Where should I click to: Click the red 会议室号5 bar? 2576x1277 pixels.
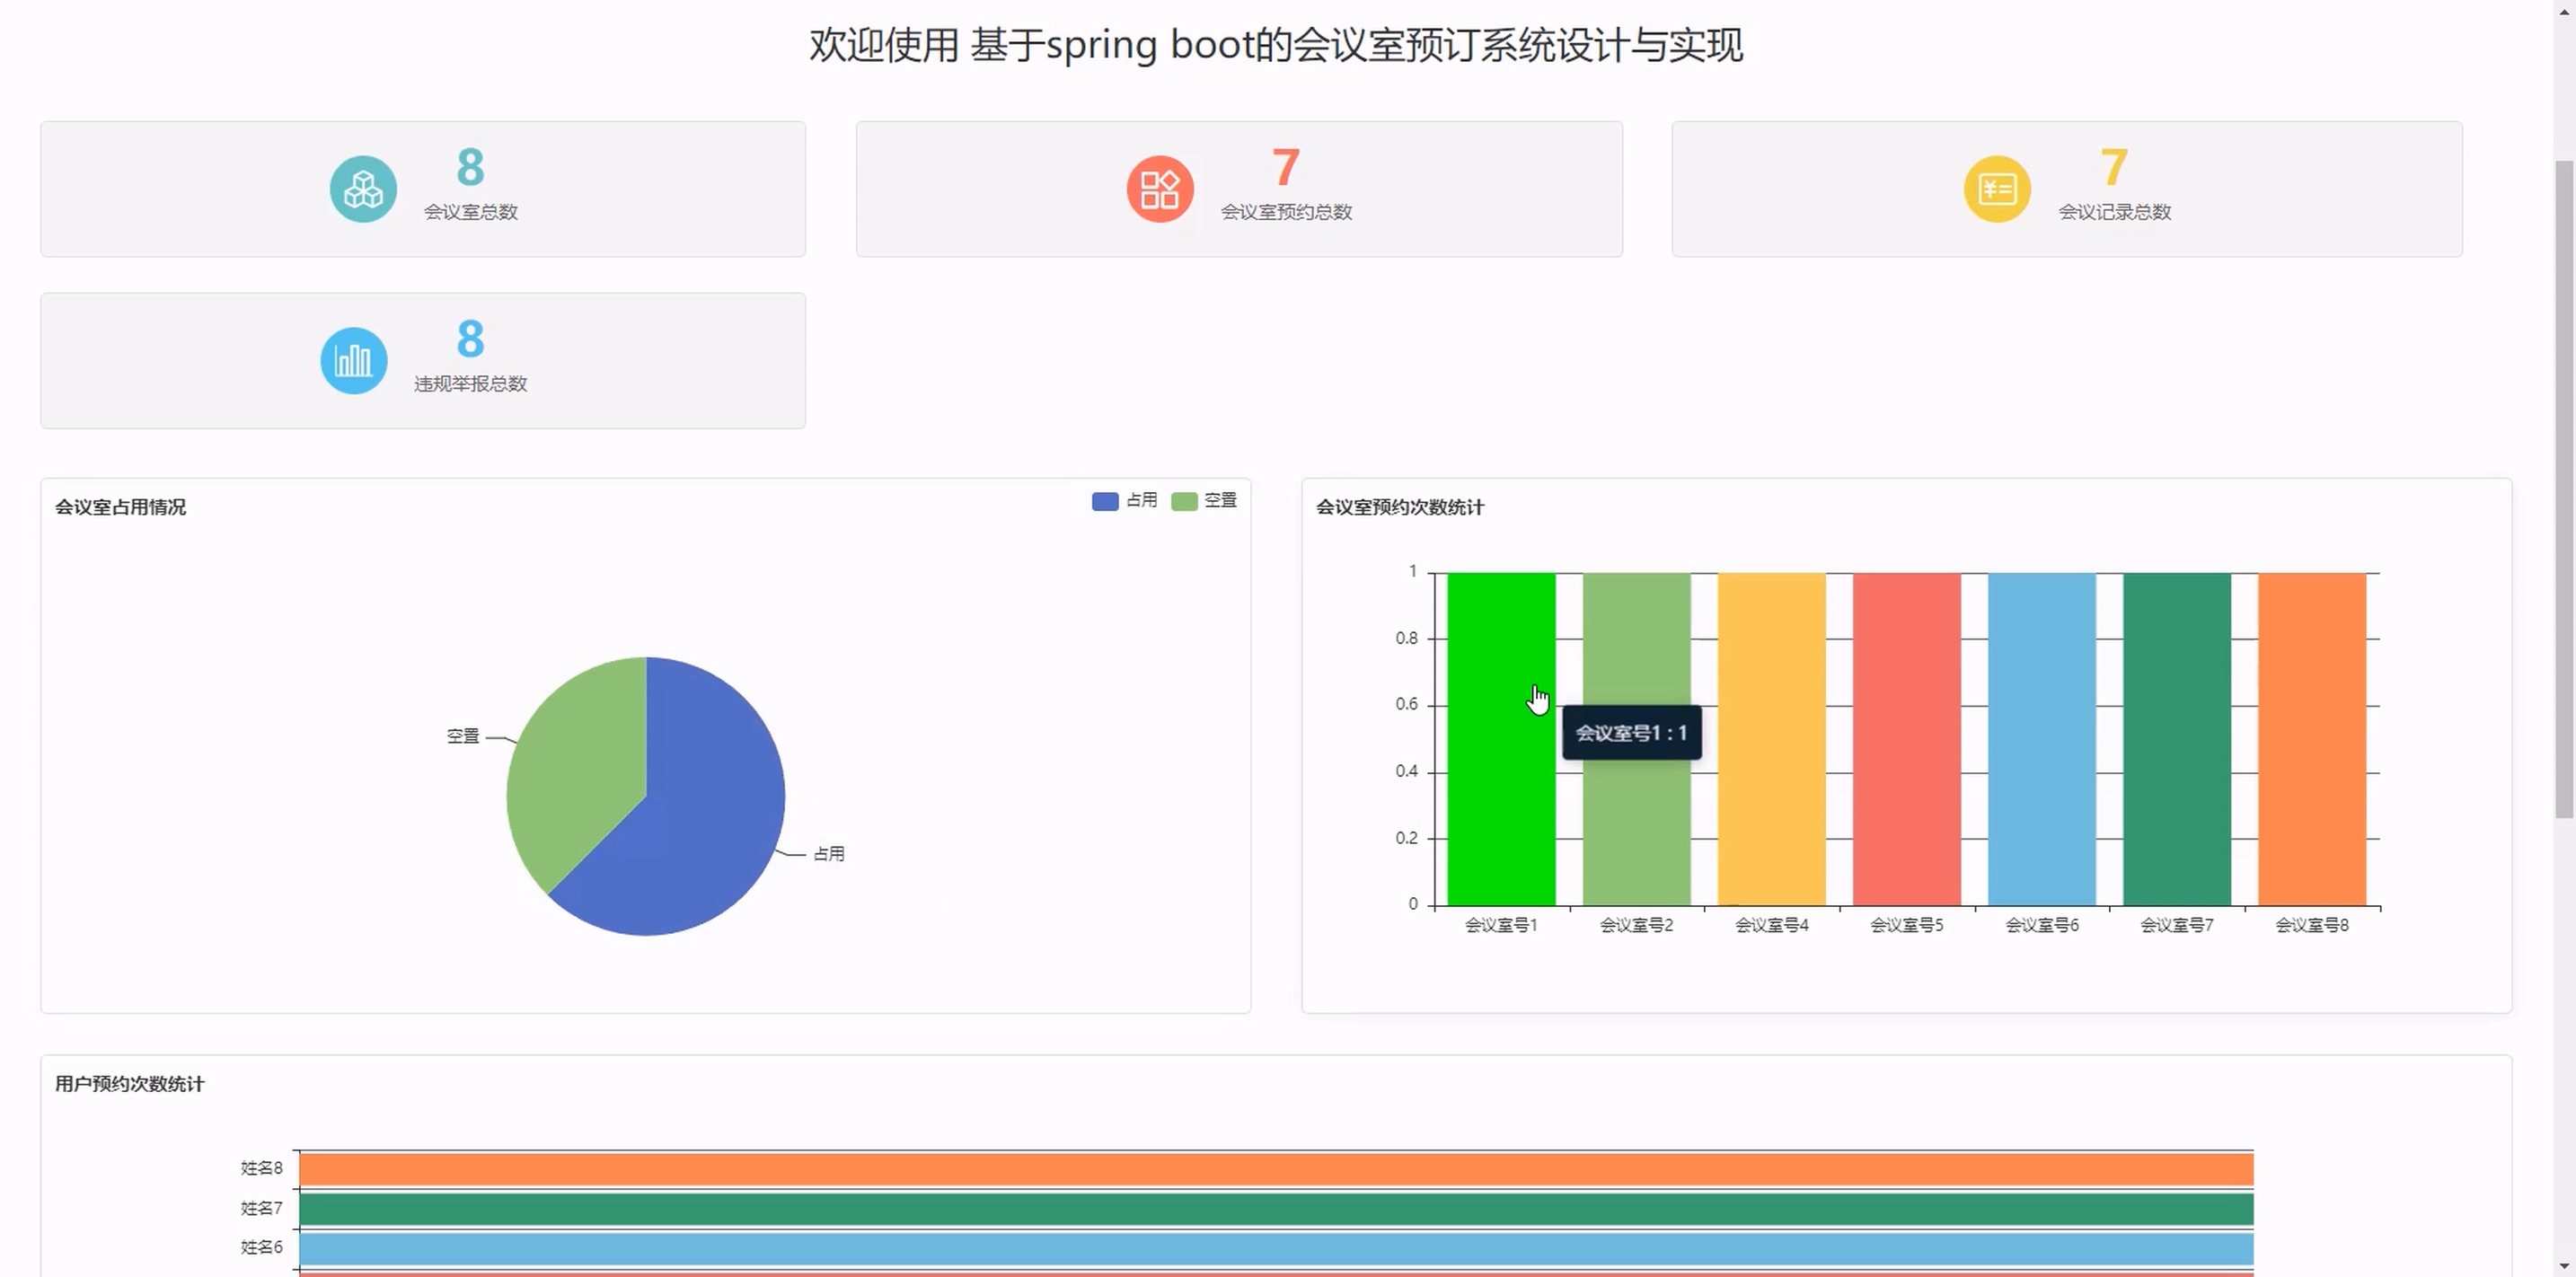pyautogui.click(x=1906, y=740)
